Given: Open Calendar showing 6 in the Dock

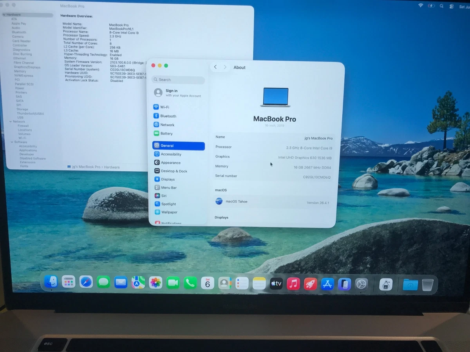Looking at the screenshot, I should pos(207,283).
